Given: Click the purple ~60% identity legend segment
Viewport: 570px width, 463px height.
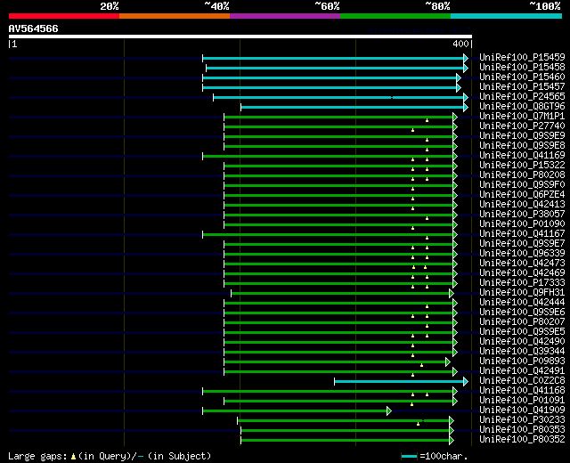Looking at the screenshot, I should pyautogui.click(x=285, y=16).
